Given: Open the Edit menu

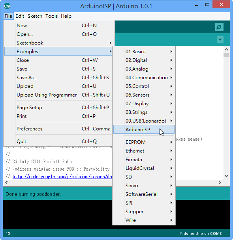Looking at the screenshot, I should (x=20, y=16).
